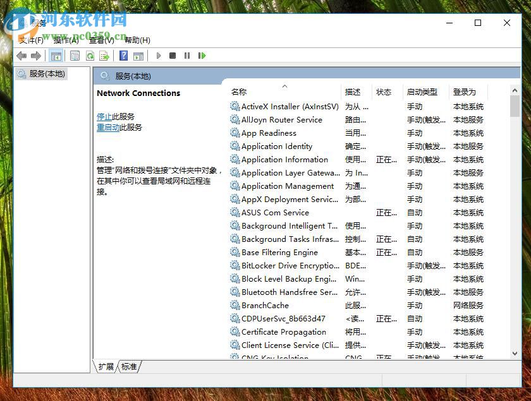Toggle the console tree pane icon

pos(56,56)
